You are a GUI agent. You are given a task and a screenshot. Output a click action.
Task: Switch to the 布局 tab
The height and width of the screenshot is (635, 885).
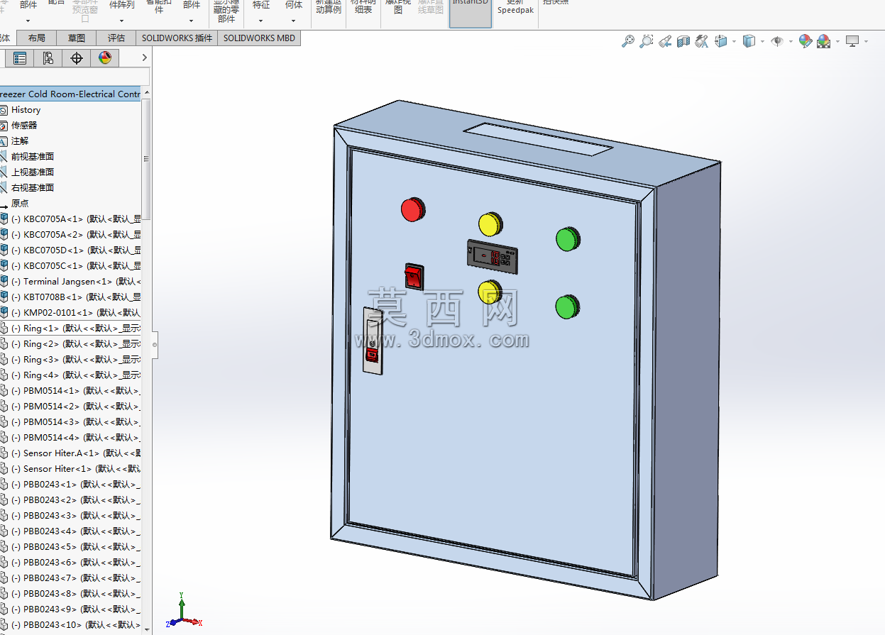tap(36, 38)
